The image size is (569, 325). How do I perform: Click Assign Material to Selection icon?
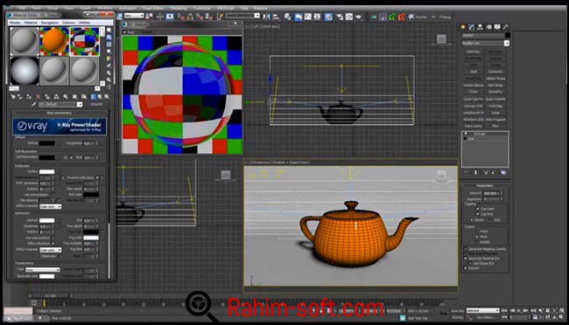click(x=29, y=97)
